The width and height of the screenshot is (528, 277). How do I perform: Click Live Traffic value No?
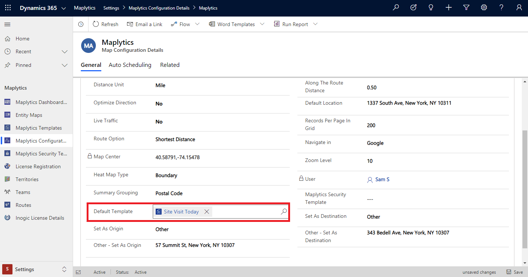[x=159, y=122]
